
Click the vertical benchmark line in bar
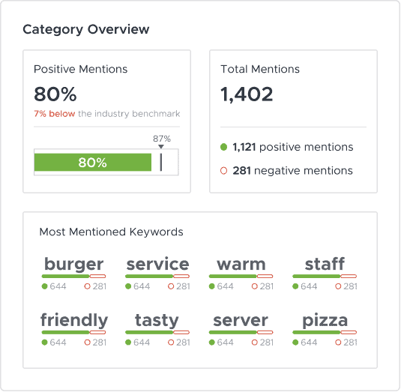(x=161, y=162)
